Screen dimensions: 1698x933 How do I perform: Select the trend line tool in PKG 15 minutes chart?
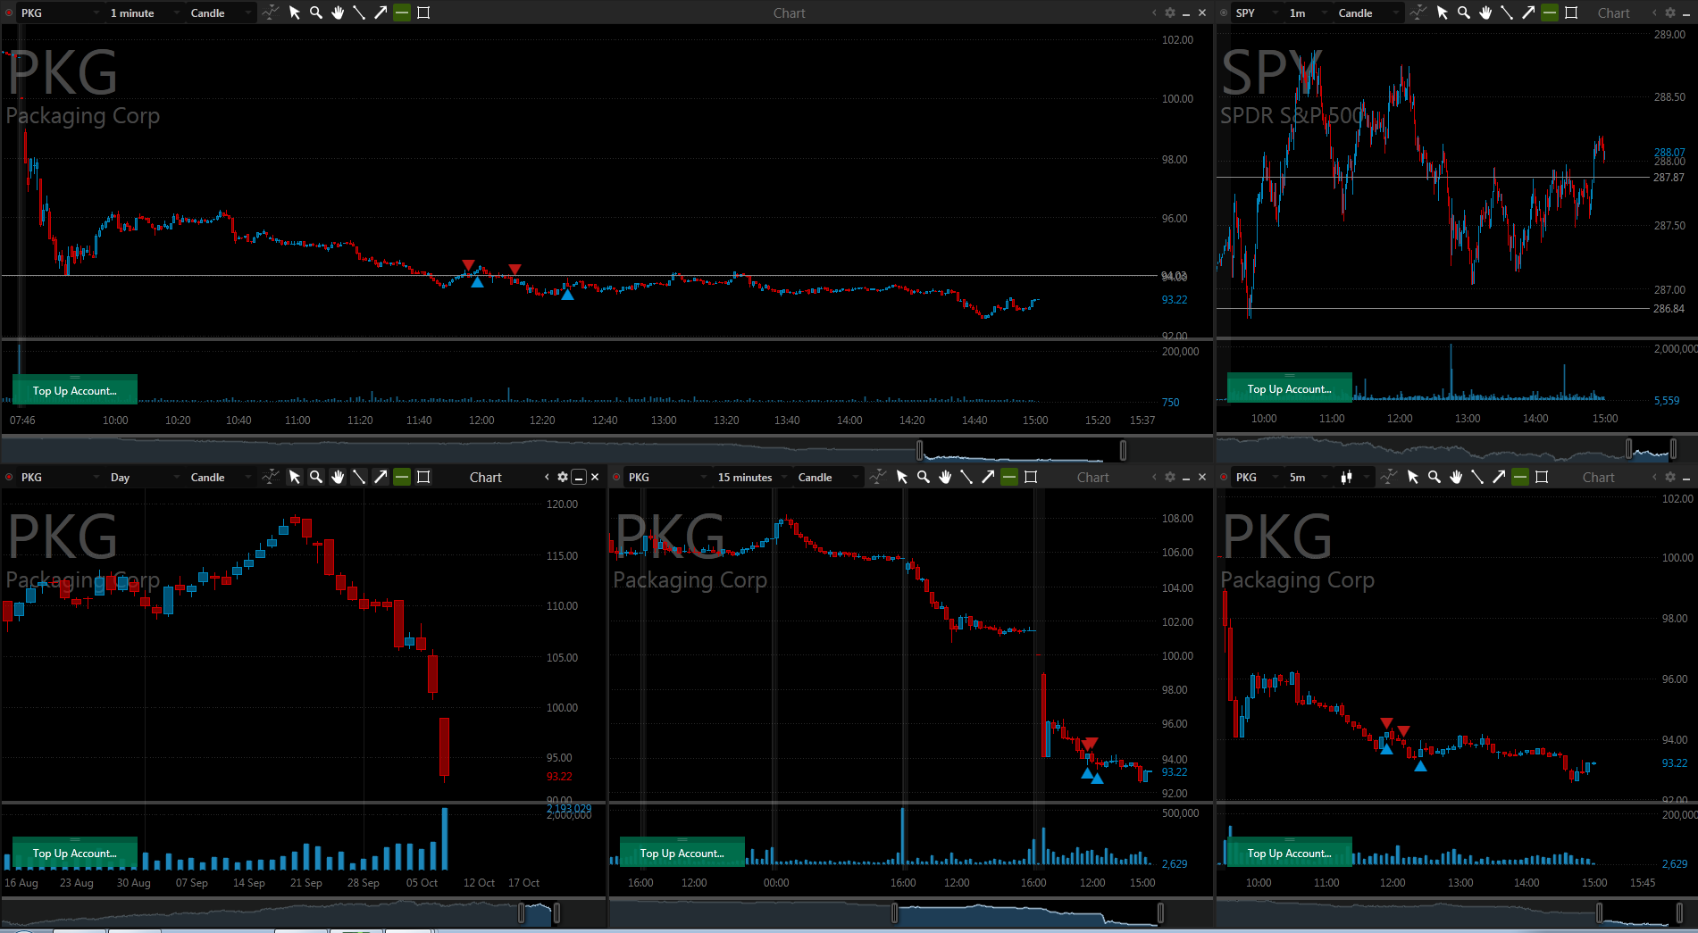pos(966,477)
